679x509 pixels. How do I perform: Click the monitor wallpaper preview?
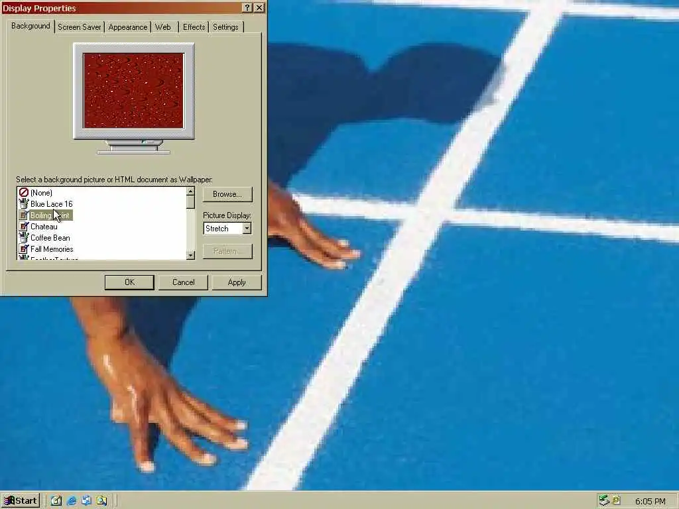134,91
